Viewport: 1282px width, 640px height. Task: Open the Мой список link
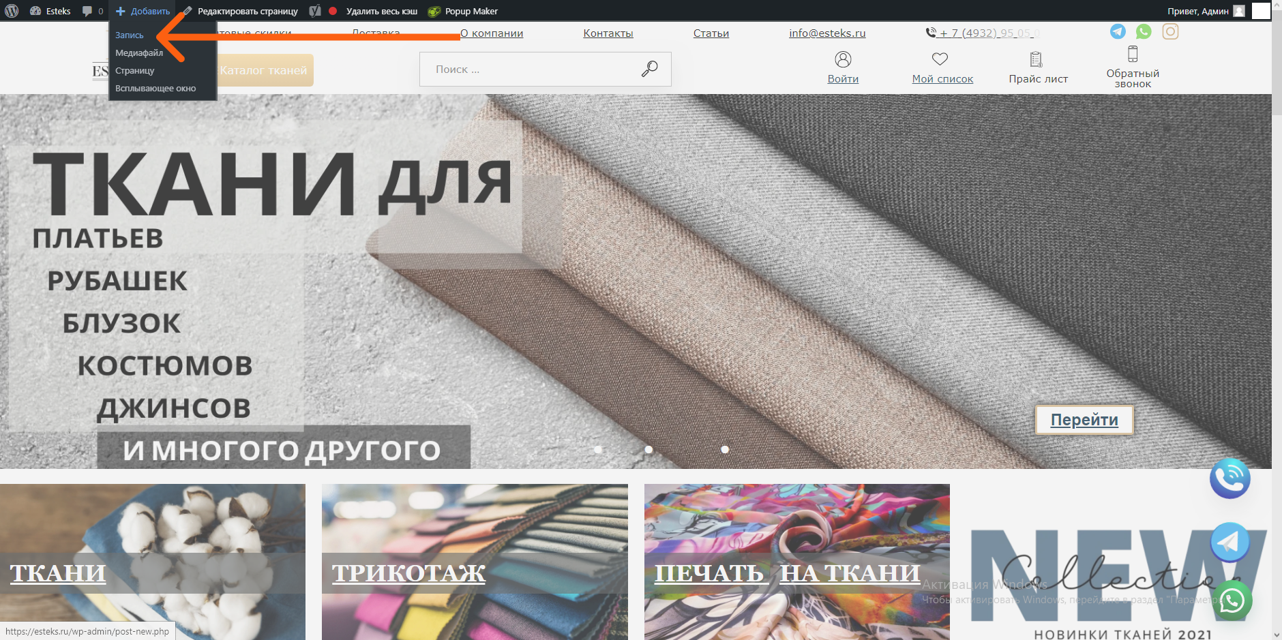[x=942, y=79]
